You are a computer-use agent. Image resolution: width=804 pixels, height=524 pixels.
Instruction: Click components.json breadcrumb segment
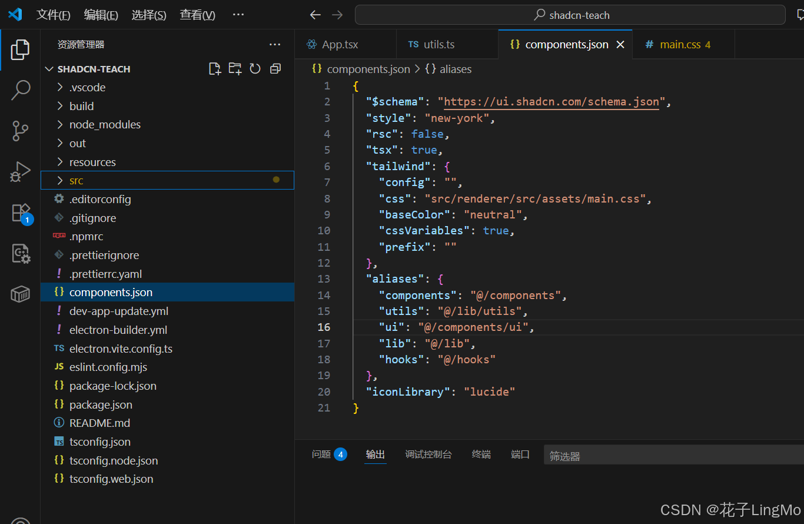[368, 69]
